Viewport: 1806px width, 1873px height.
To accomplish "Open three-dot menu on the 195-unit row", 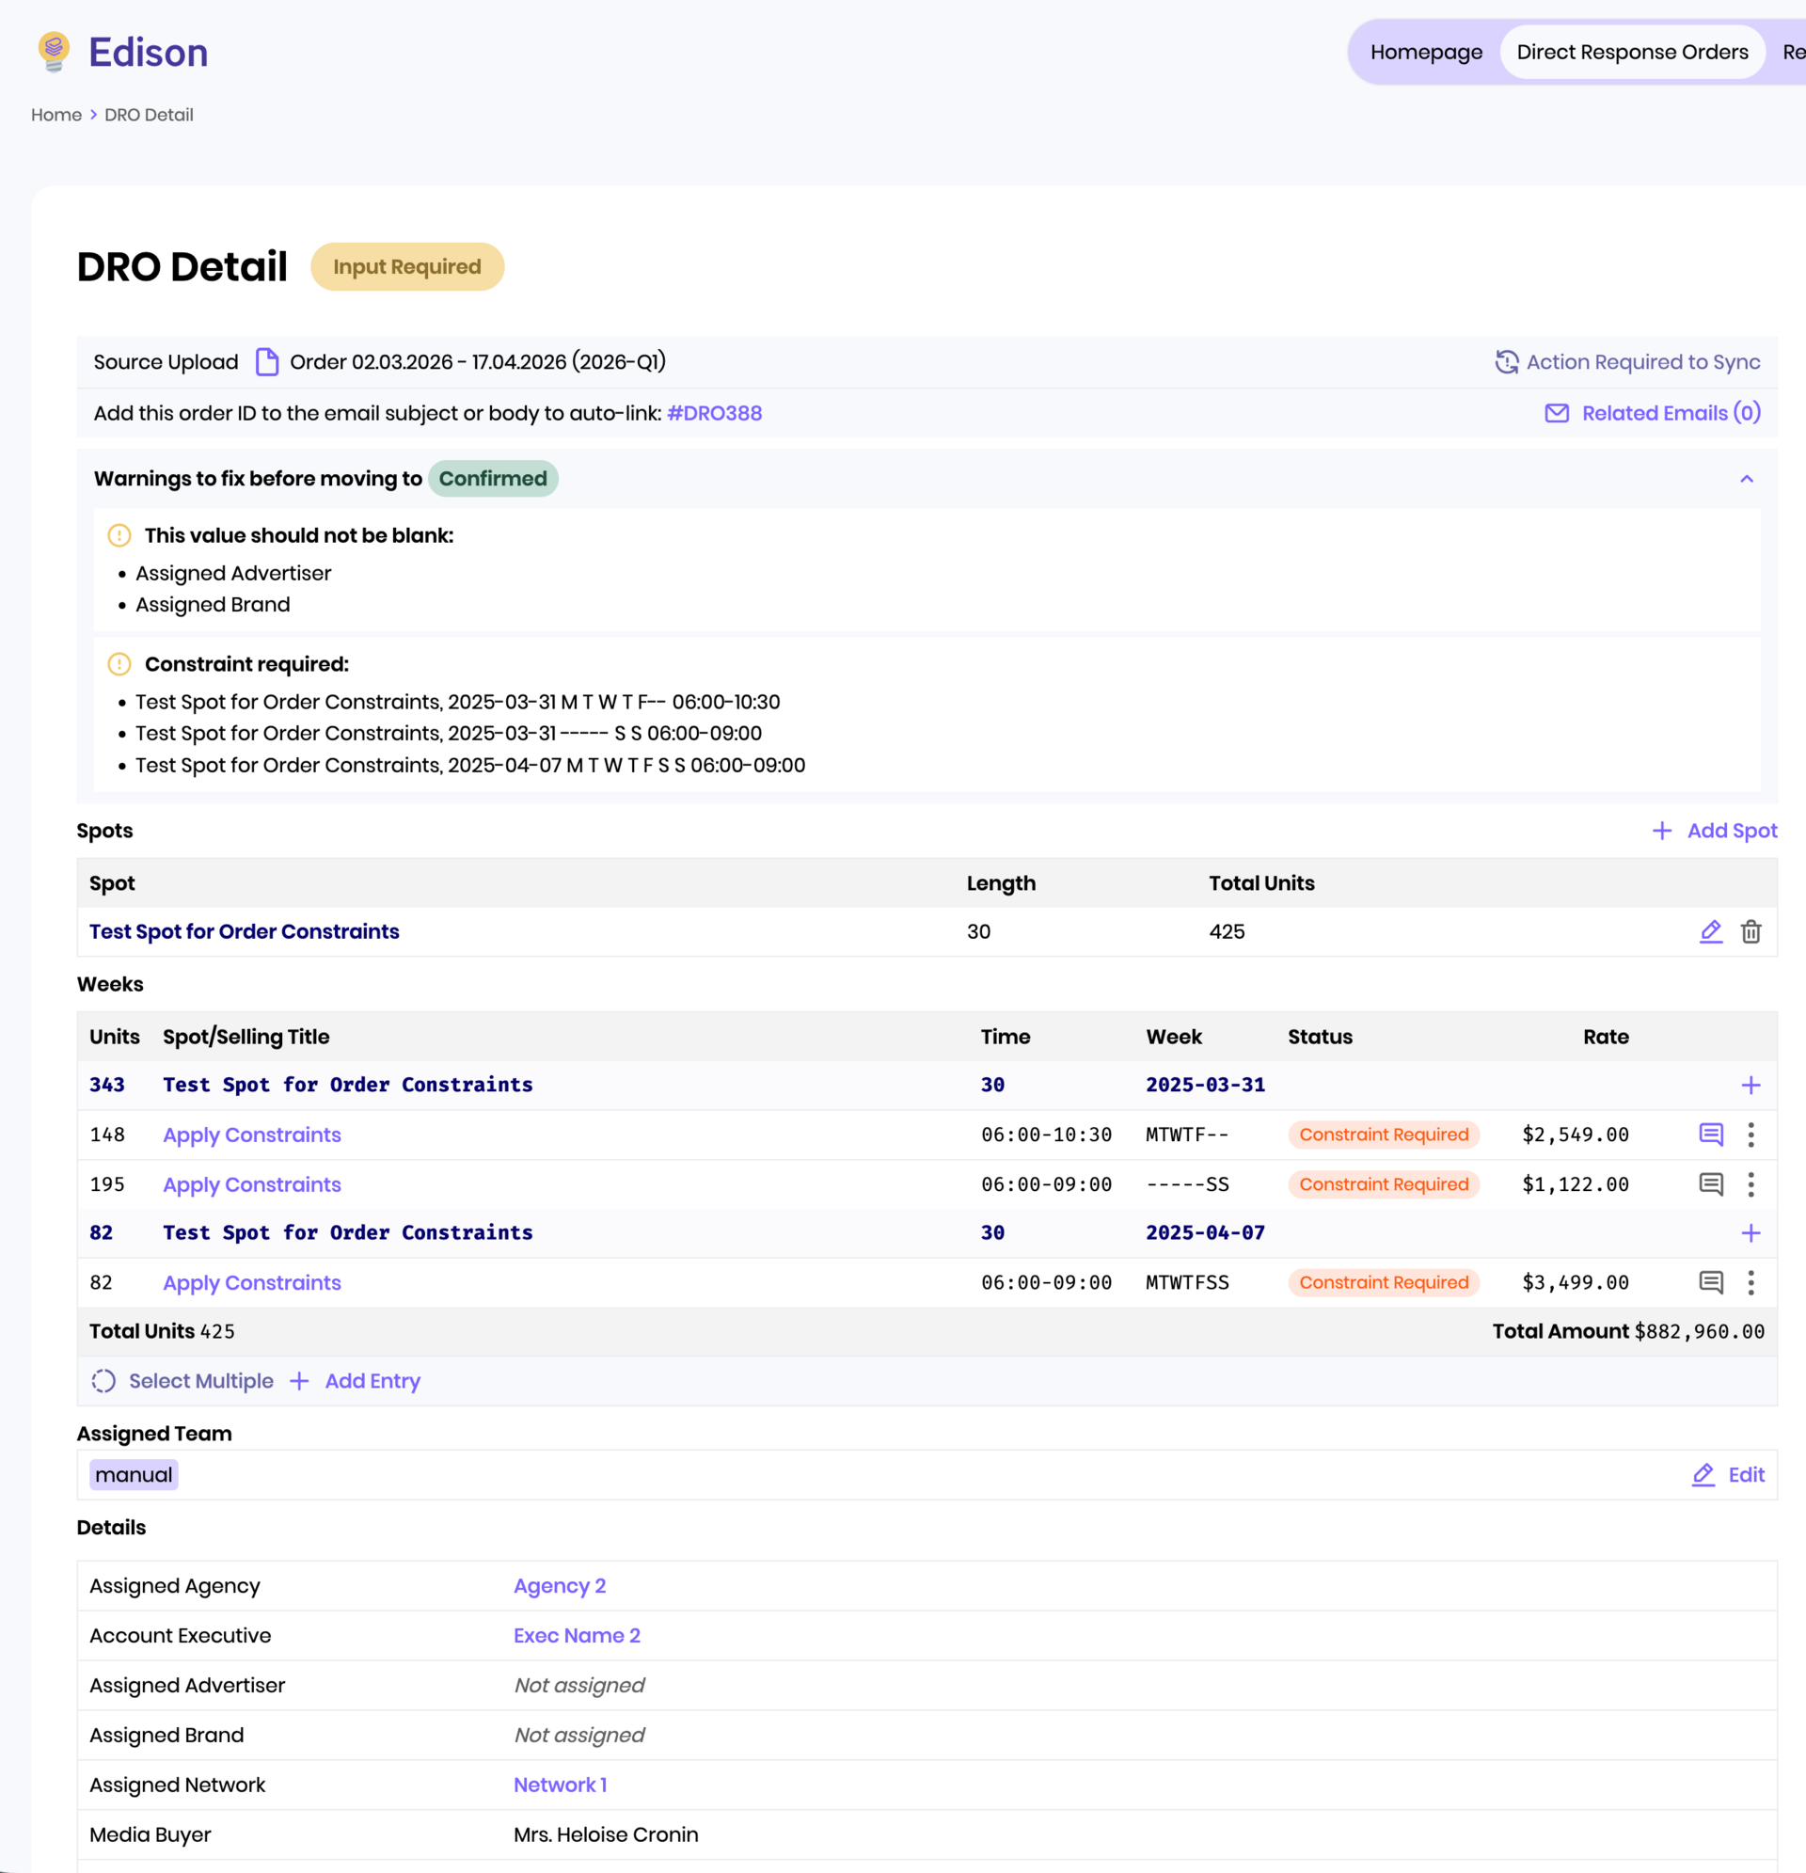I will click(1751, 1184).
